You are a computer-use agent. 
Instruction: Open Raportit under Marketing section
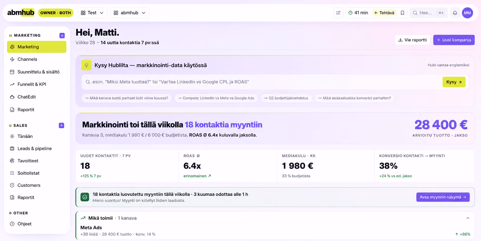click(37, 110)
